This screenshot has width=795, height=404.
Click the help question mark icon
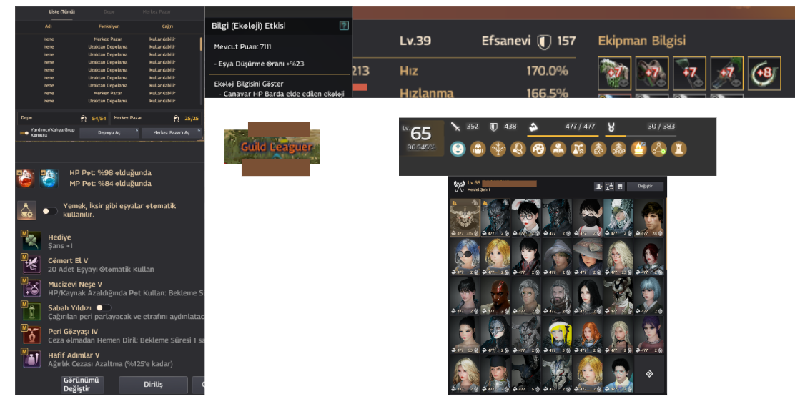pyautogui.click(x=344, y=25)
